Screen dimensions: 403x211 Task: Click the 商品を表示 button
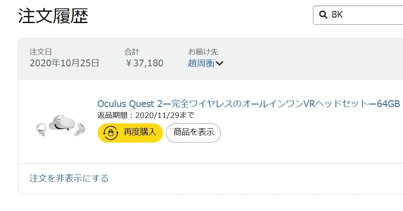click(193, 133)
